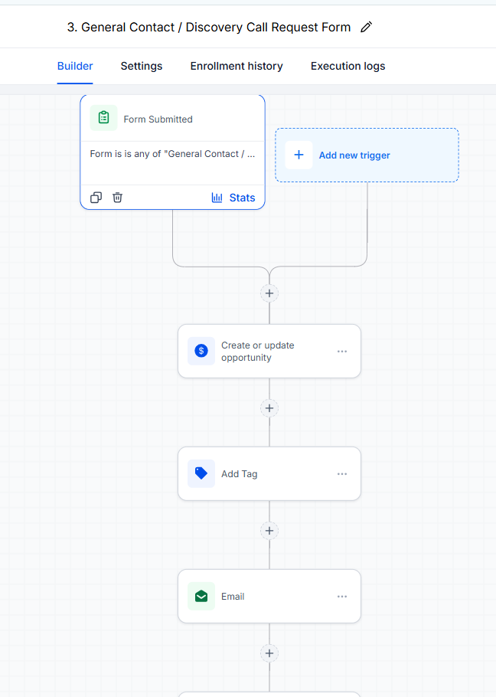This screenshot has height=697, width=496.
Task: Delete the Form Submitted trigger
Action: [117, 198]
